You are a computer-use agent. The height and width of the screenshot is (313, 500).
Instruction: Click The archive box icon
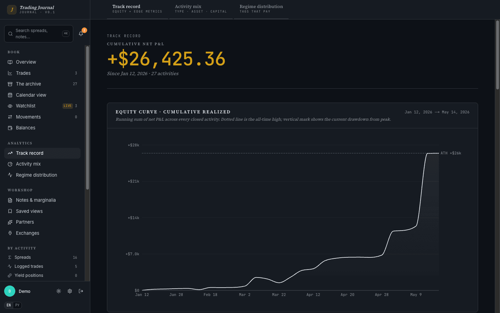[10, 84]
